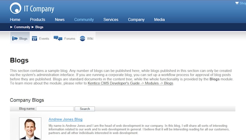Screen dimensions: 246x140
Task: Open the Forums speech bubbles icon
Action: pos(58,39)
